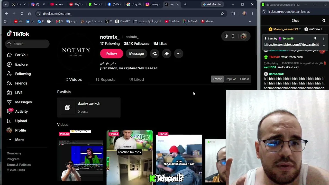329x185 pixels.
Task: Open the Program footer link
Action: tap(13, 159)
